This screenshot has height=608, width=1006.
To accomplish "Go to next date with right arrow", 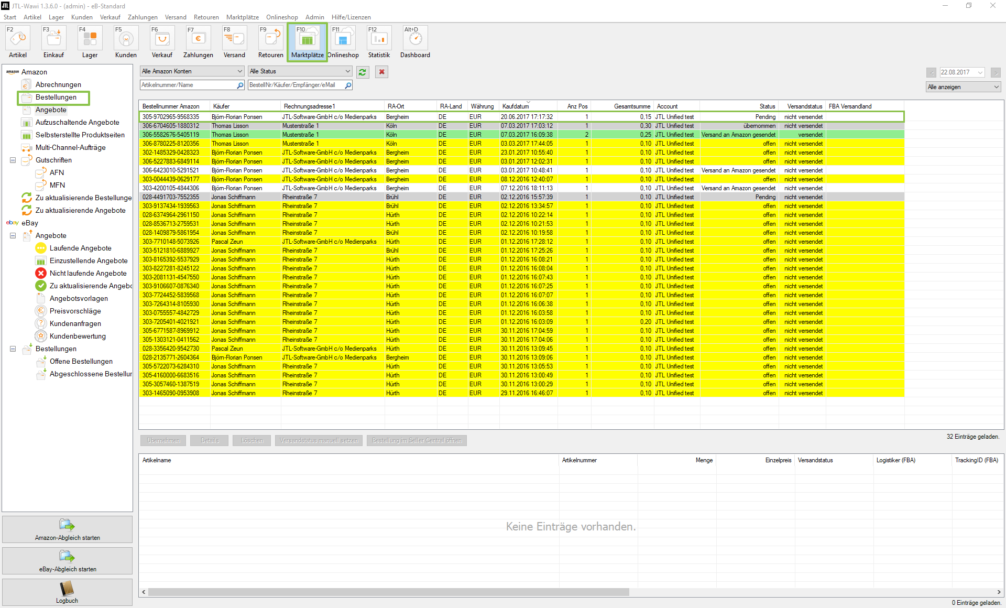I will [x=996, y=72].
